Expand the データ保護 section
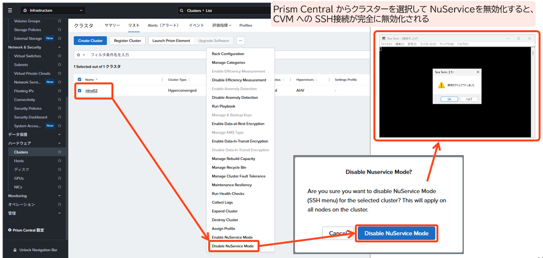The width and height of the screenshot is (543, 258). 59,134
